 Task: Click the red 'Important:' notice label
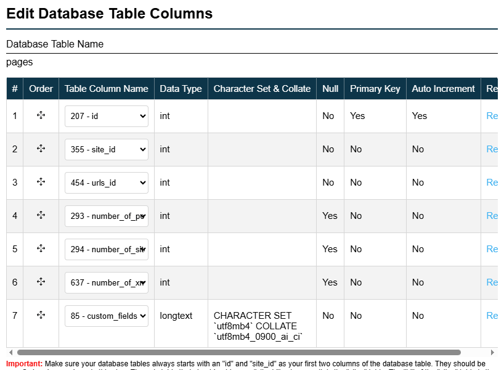click(25, 364)
